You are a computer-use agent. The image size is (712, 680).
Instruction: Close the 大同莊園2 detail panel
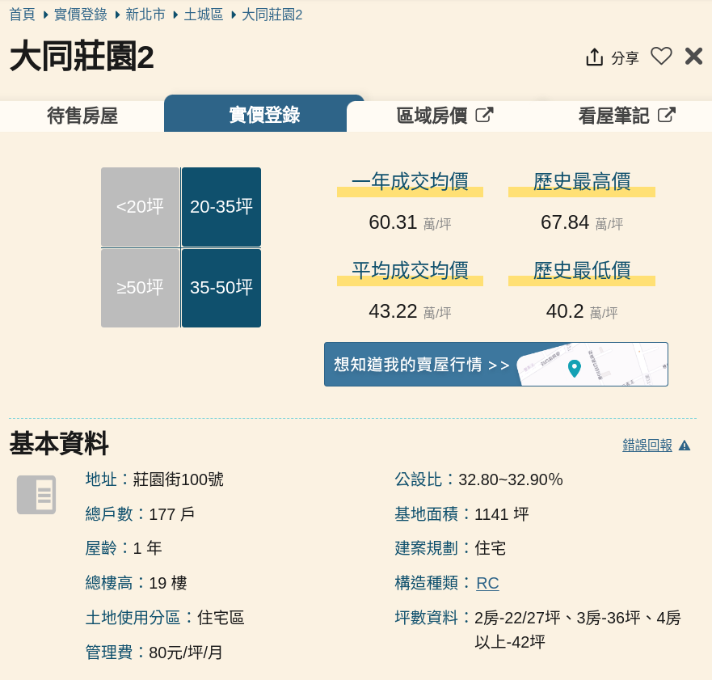693,57
